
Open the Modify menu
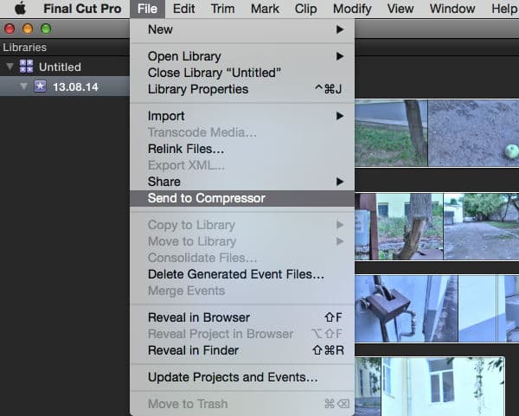(x=352, y=9)
